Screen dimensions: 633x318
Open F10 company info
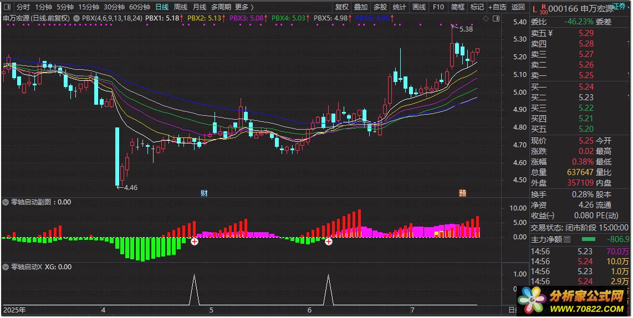point(438,7)
